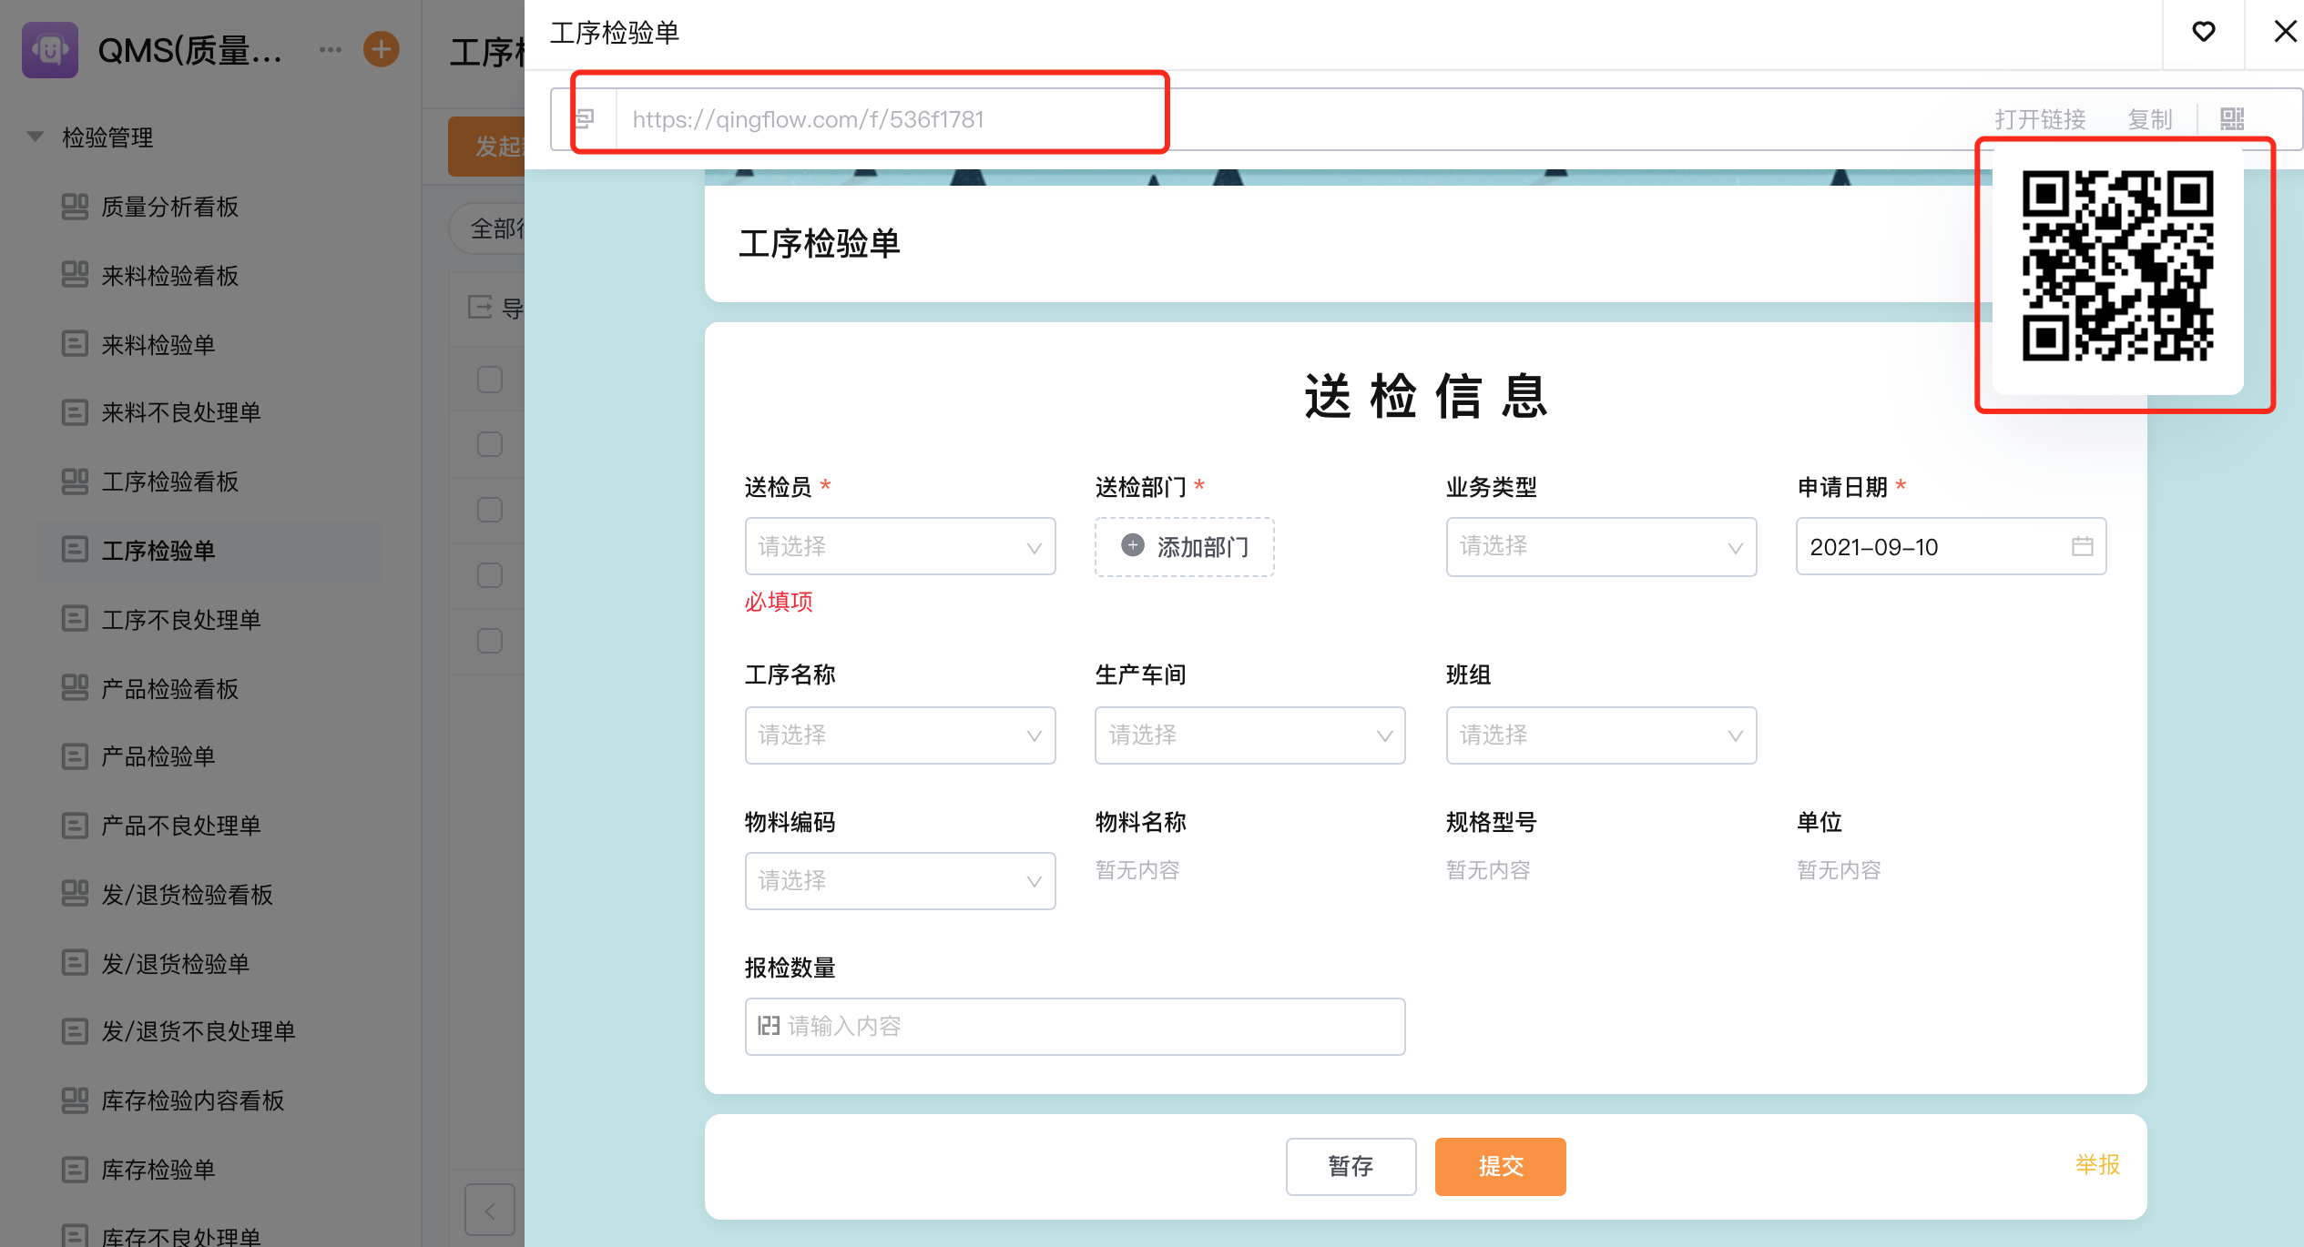2304x1247 pixels.
Task: Open the 班组 dropdown
Action: (x=1601, y=735)
